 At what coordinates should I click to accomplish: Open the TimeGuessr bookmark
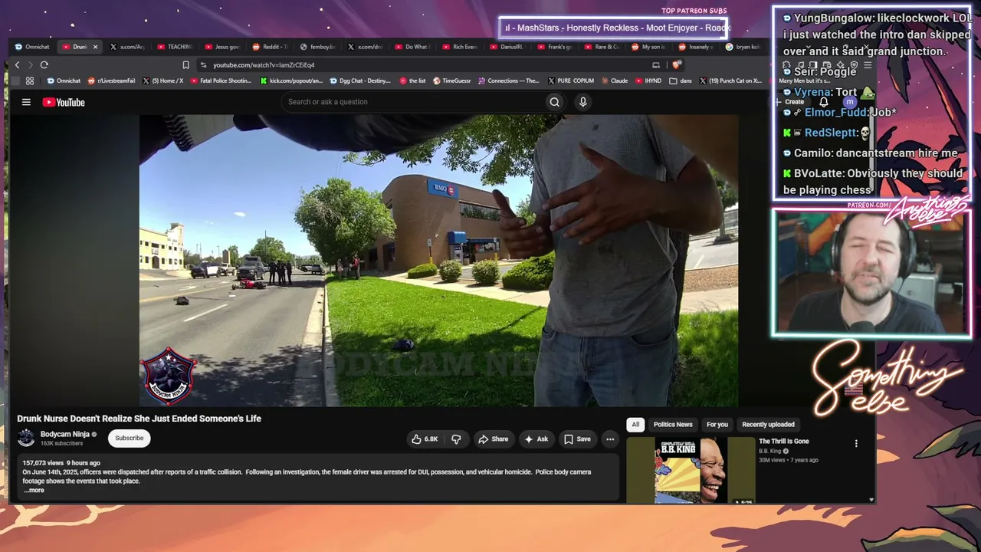coord(452,80)
